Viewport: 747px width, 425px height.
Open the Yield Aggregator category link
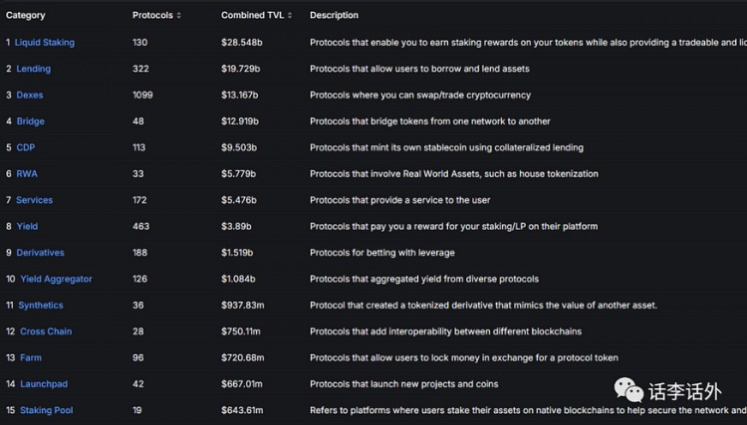pos(56,279)
